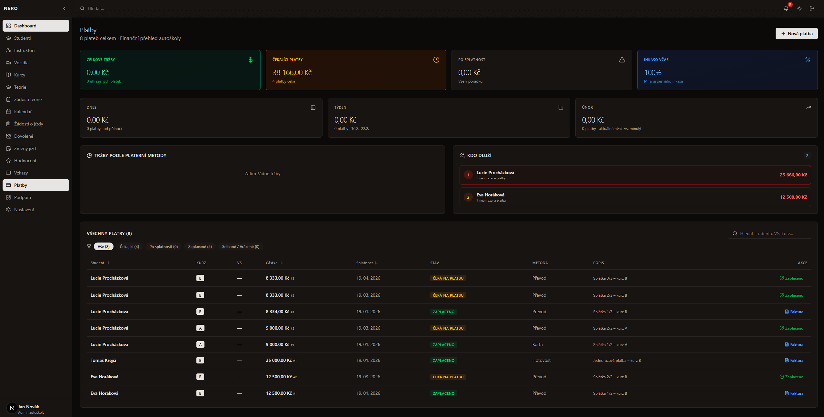The image size is (824, 417).
Task: Go to Hodnocení in the sidebar
Action: tap(25, 161)
